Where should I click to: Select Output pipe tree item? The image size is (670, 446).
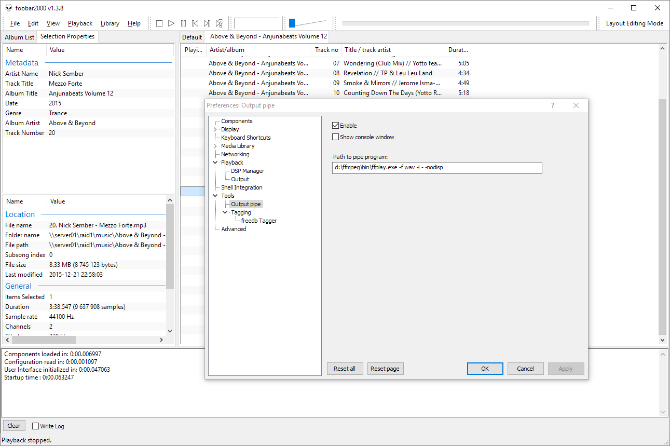[x=246, y=204]
